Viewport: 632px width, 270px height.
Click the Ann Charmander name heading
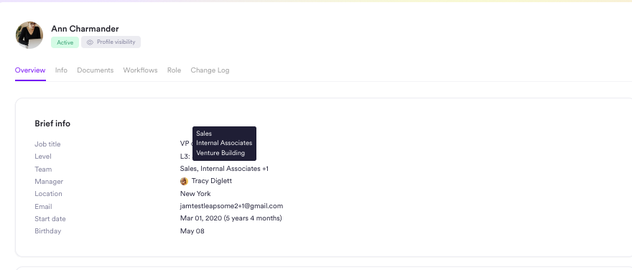(85, 29)
